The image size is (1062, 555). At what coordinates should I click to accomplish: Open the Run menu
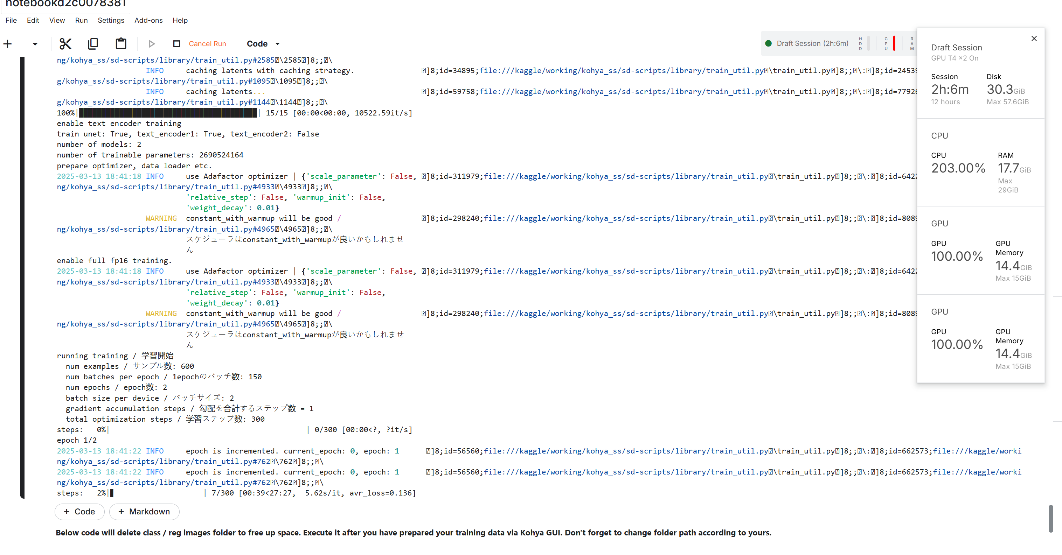[81, 20]
